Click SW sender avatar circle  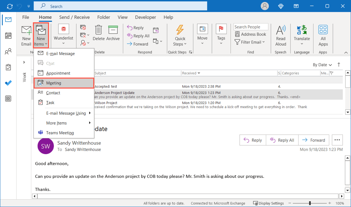point(46,146)
